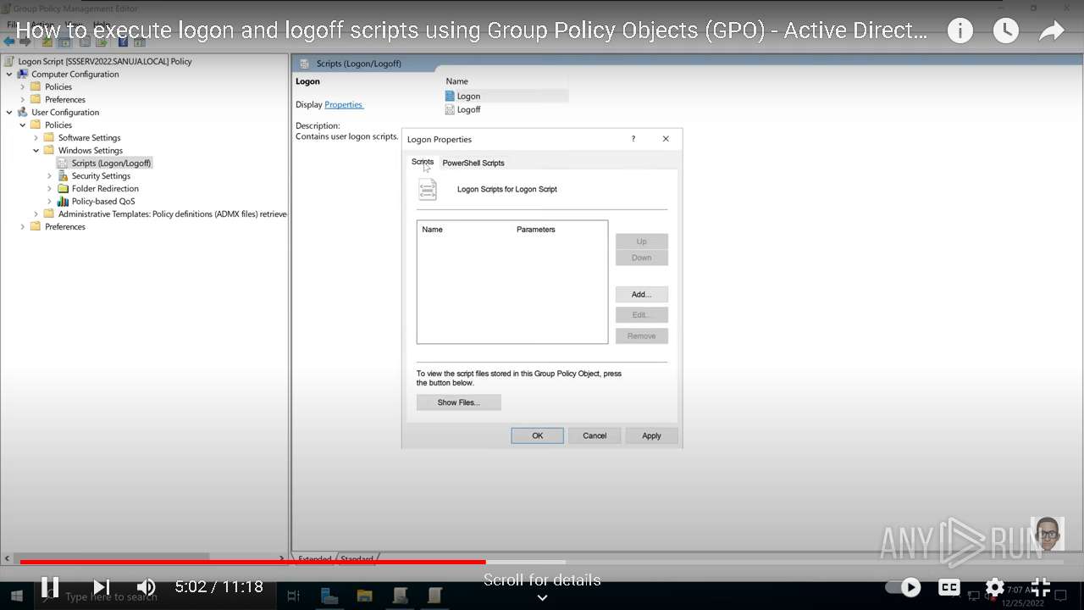The height and width of the screenshot is (610, 1084).
Task: Expand Preferences under User Configuration
Action: pos(23,226)
